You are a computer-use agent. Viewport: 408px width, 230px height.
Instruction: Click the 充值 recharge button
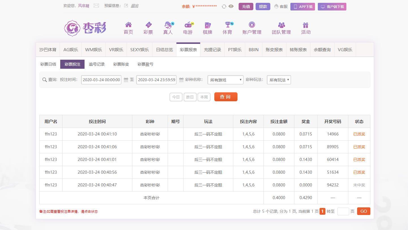click(x=246, y=7)
